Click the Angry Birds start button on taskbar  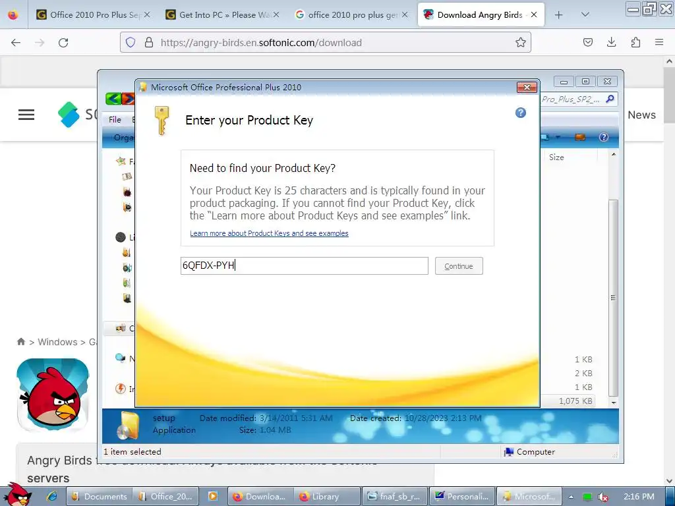[x=18, y=495]
